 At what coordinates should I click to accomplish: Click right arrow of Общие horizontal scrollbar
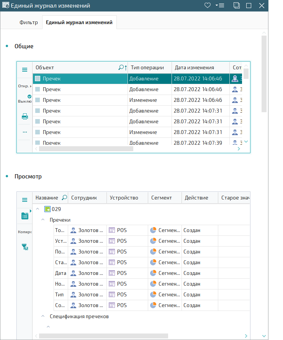[239, 149]
